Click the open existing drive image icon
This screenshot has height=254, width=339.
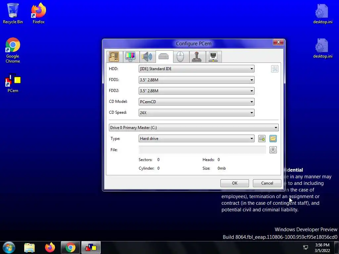(273, 139)
